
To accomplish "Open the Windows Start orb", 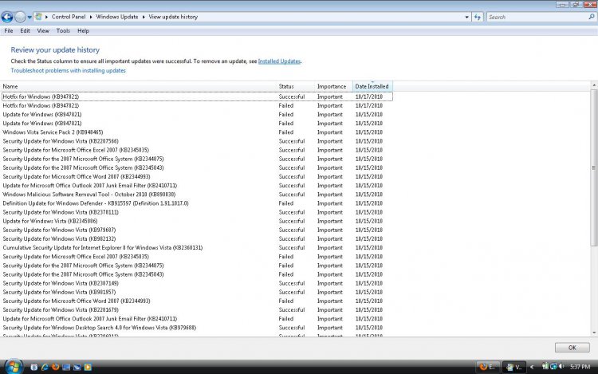I will (x=14, y=367).
